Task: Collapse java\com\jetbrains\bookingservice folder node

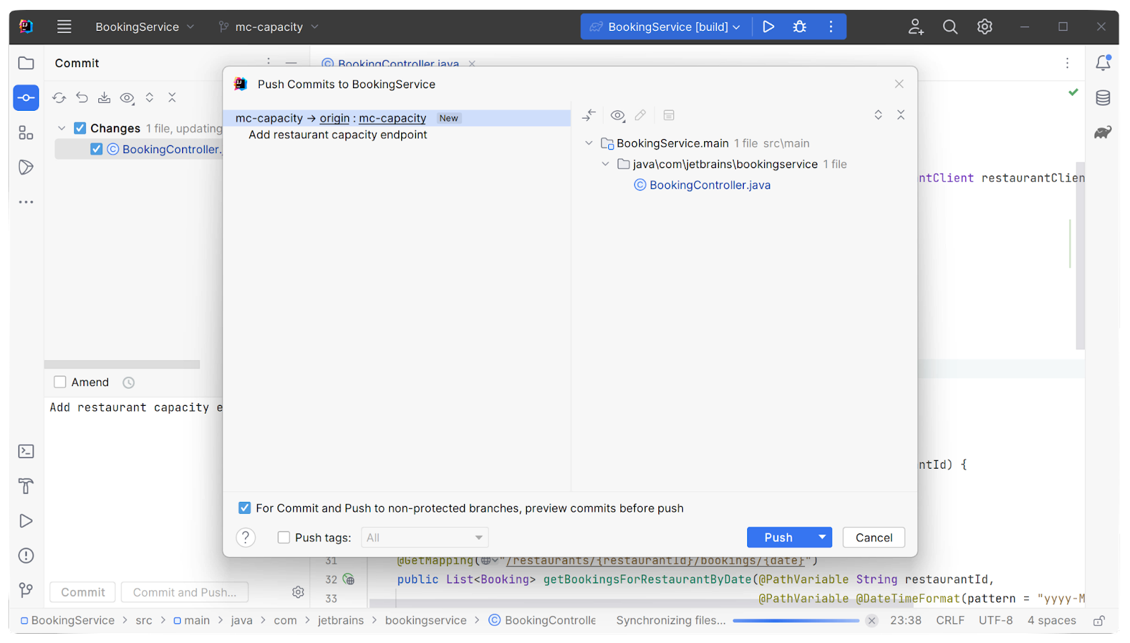Action: [605, 164]
